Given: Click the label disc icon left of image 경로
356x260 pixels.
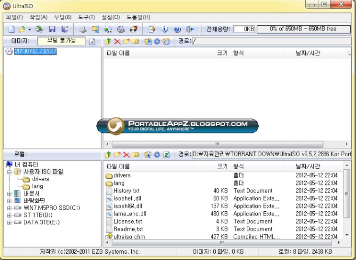Looking at the screenshot, I should point(166,42).
